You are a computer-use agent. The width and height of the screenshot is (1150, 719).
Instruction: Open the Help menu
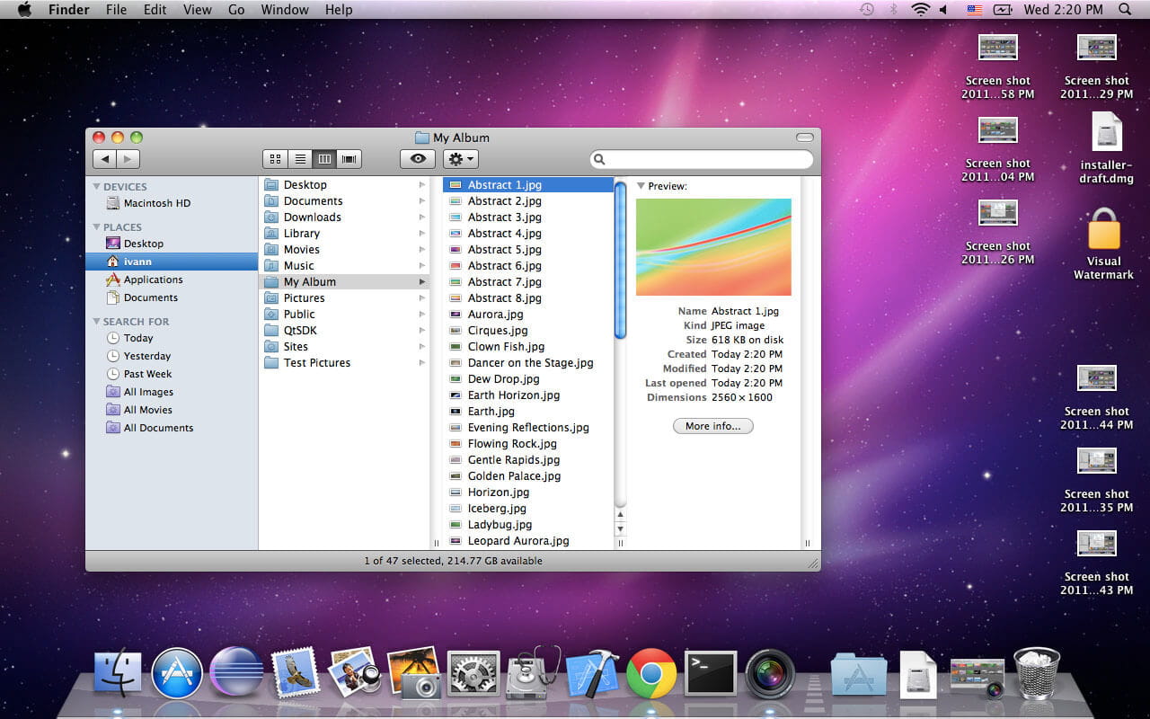tap(339, 10)
